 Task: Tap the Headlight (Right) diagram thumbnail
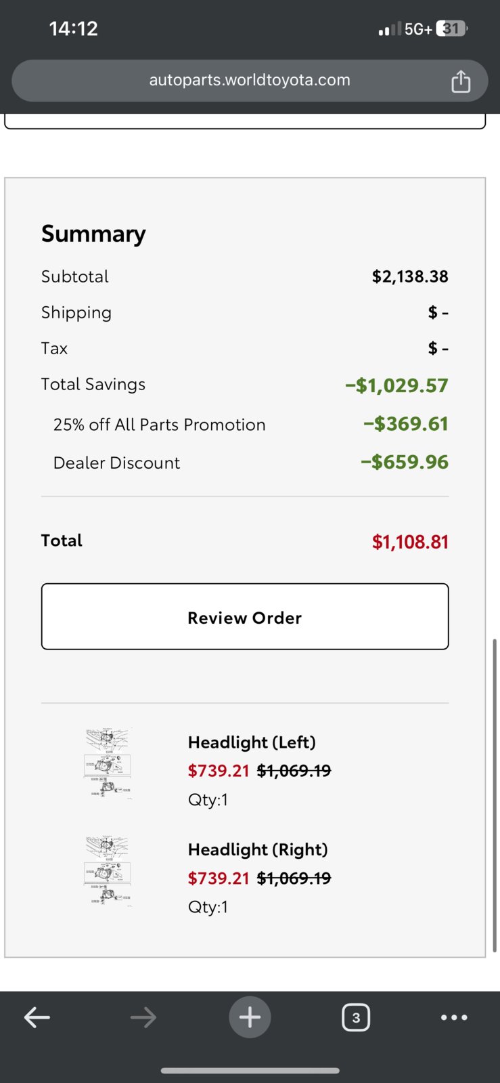click(x=108, y=871)
